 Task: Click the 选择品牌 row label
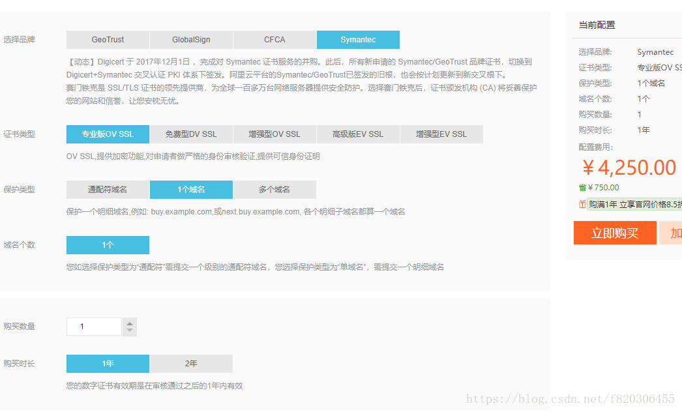click(x=19, y=40)
